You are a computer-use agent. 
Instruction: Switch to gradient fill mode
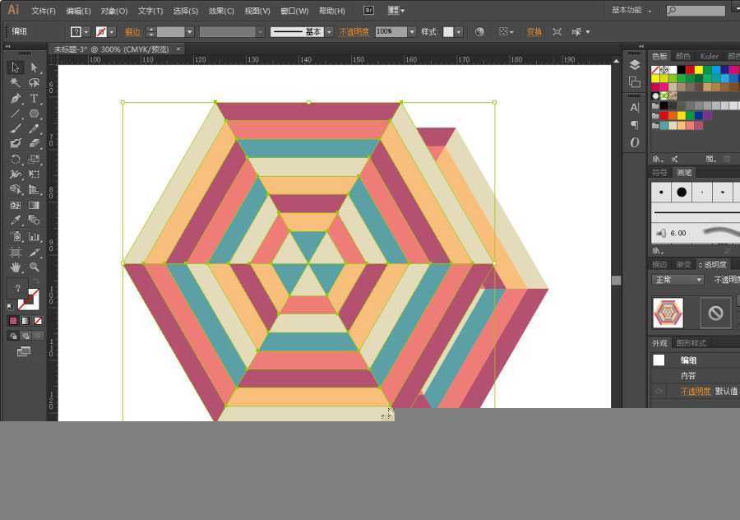tap(25, 321)
